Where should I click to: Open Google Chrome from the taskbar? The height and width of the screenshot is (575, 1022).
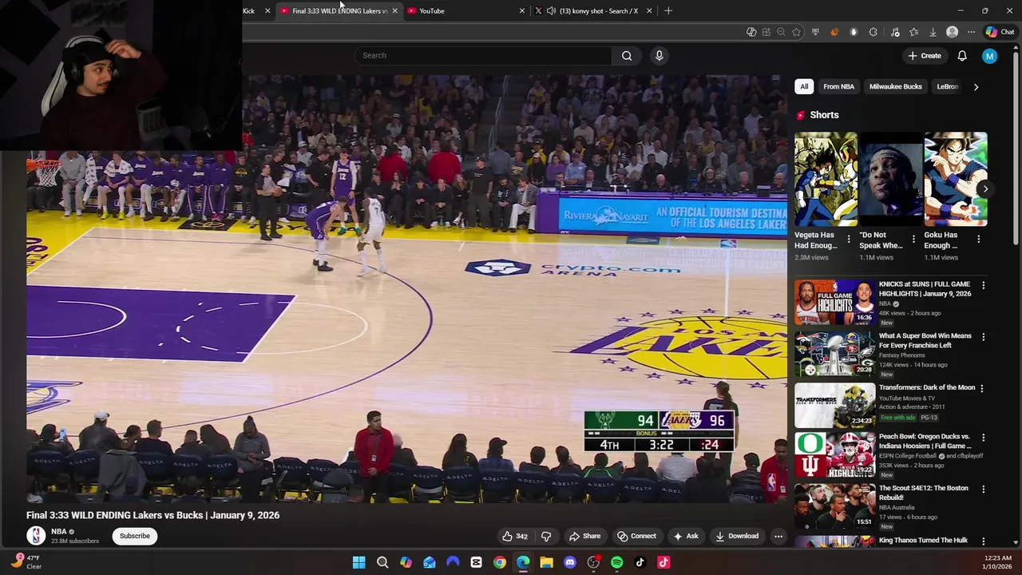[500, 562]
